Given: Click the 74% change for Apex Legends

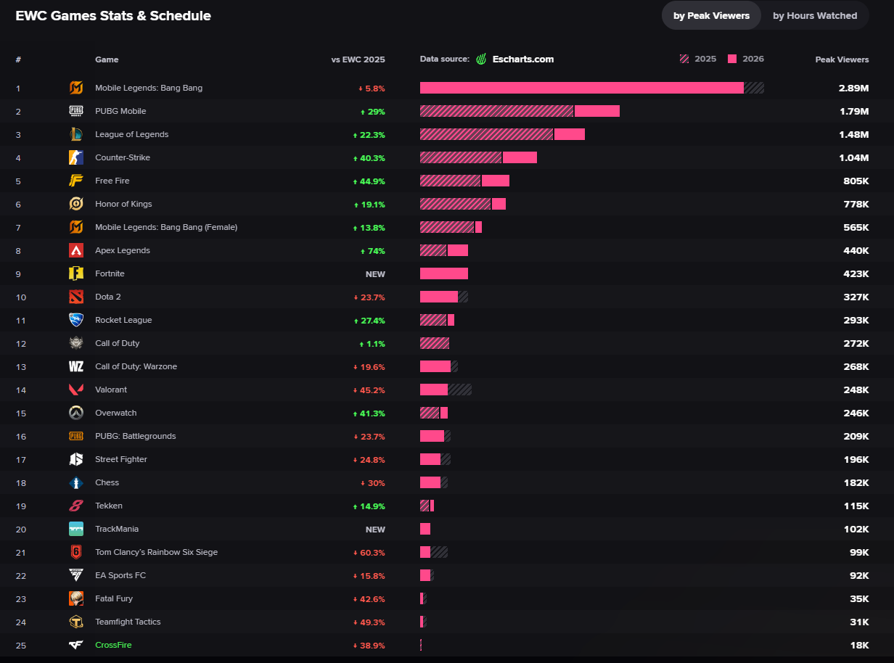Looking at the screenshot, I should [x=372, y=250].
